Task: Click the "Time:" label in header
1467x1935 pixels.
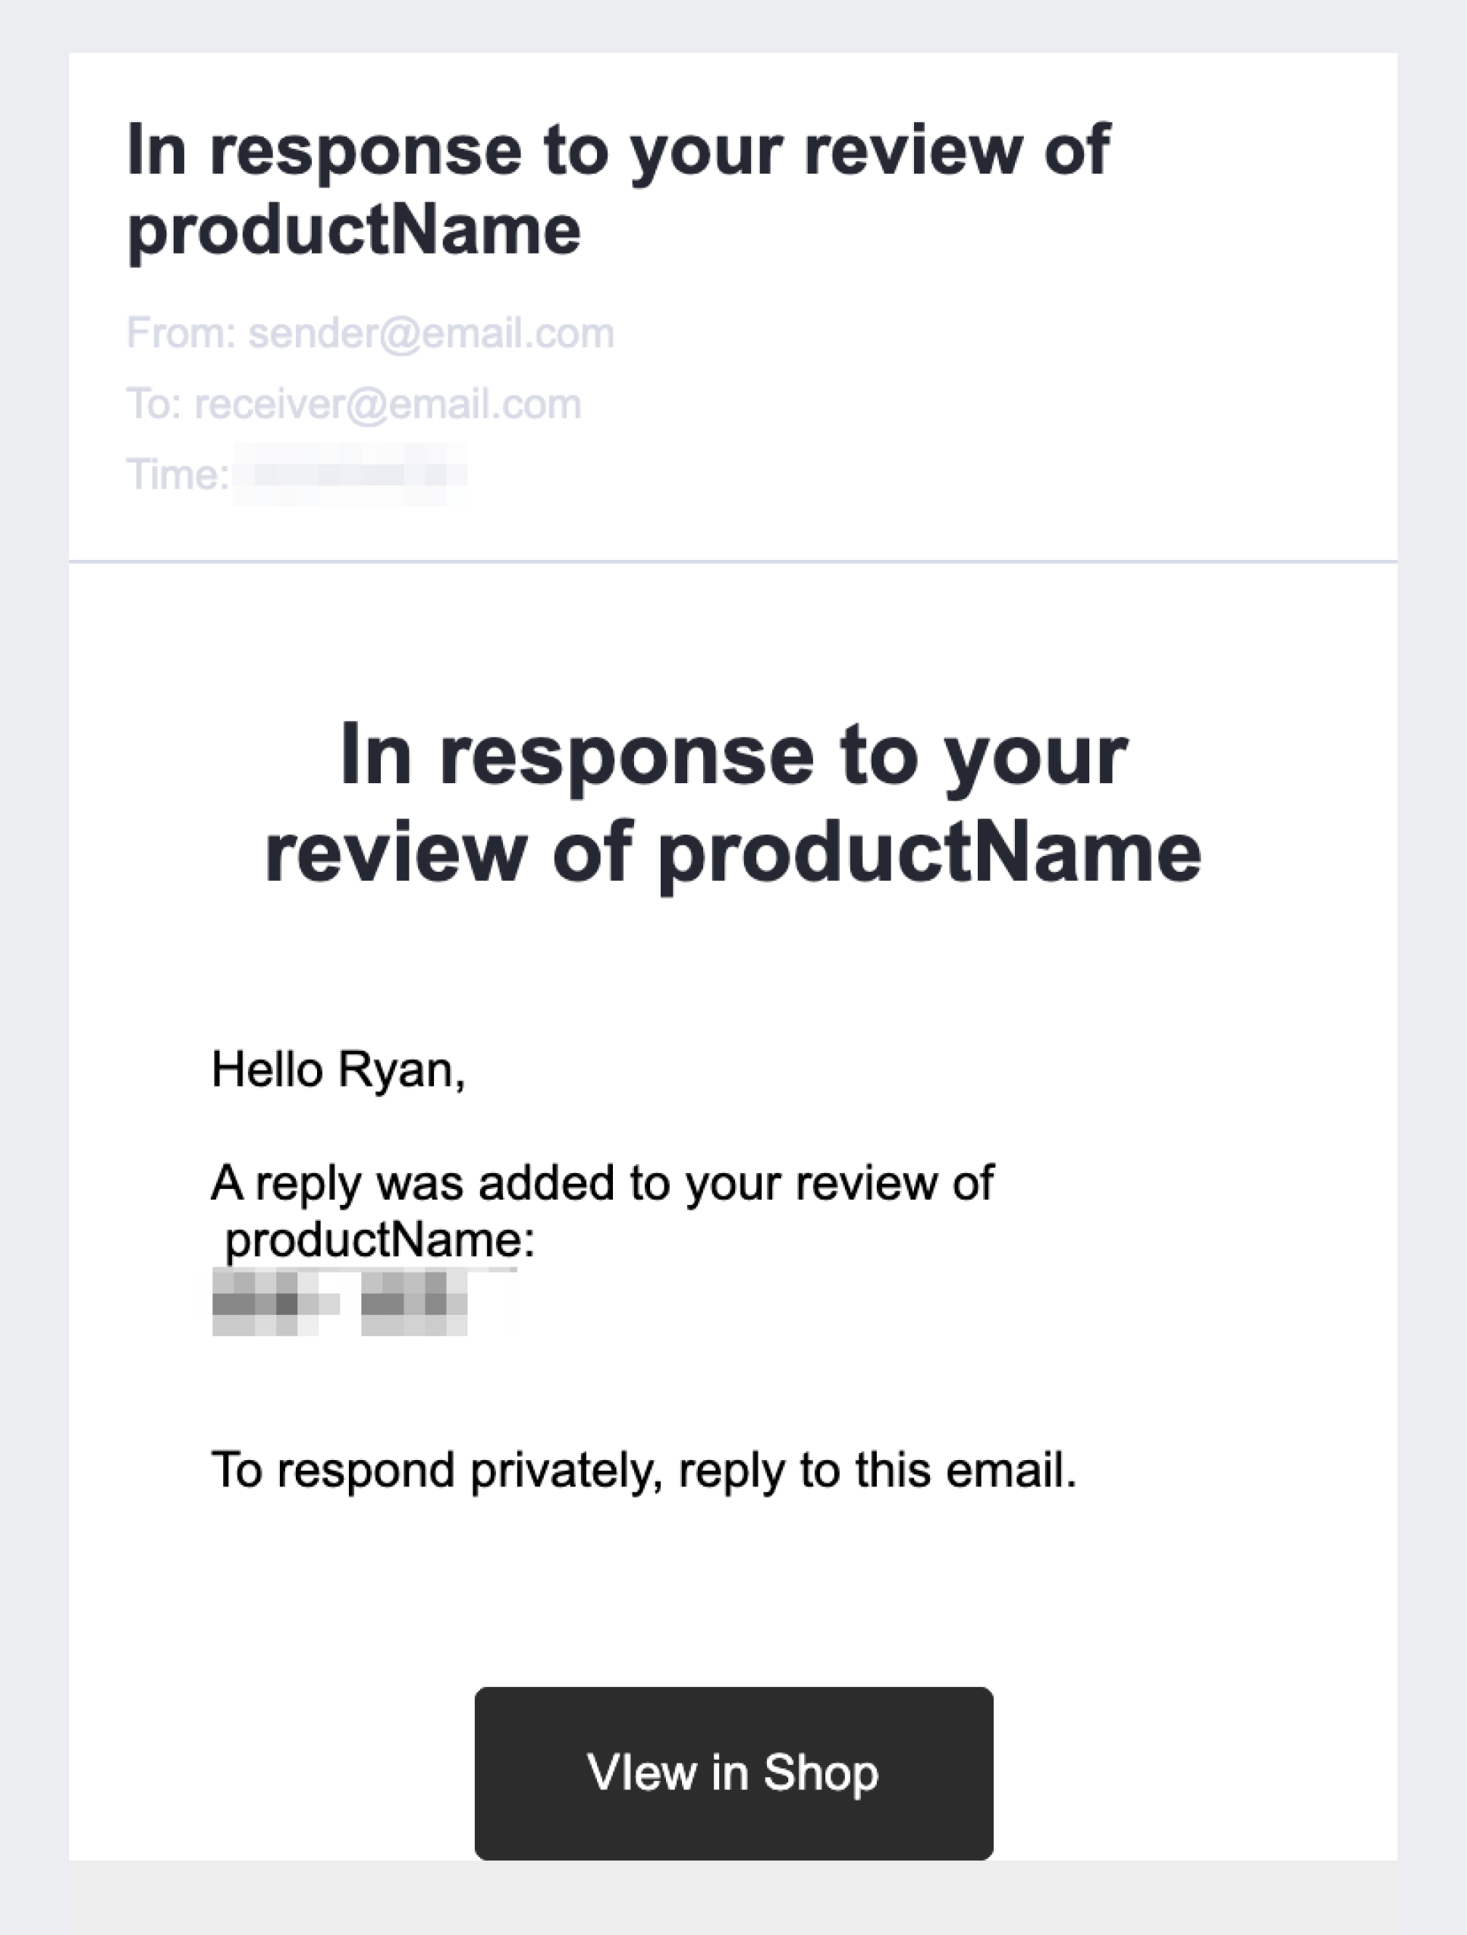Action: pos(177,475)
